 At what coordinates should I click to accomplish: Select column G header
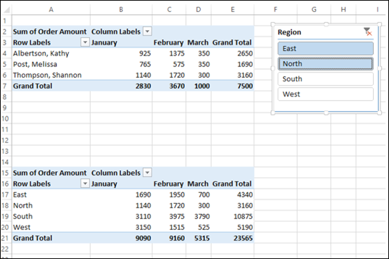tap(314, 10)
